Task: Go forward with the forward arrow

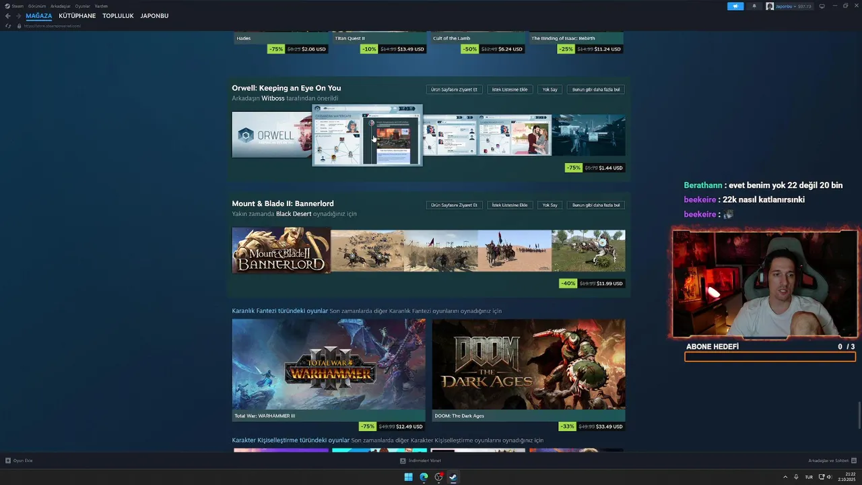Action: click(18, 15)
